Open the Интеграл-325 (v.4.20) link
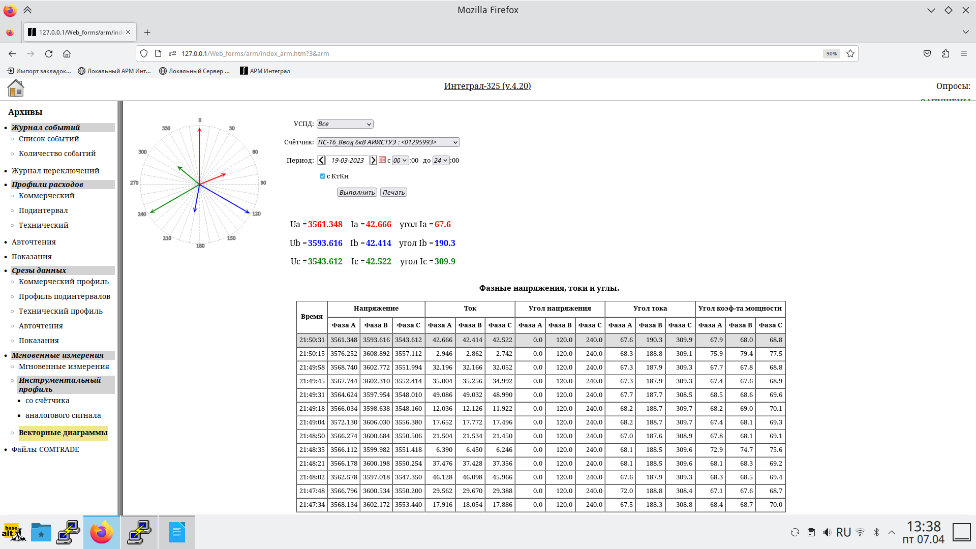 [x=487, y=86]
